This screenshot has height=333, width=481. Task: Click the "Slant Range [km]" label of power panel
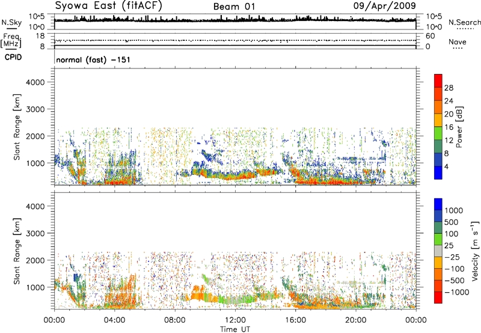coord(17,127)
